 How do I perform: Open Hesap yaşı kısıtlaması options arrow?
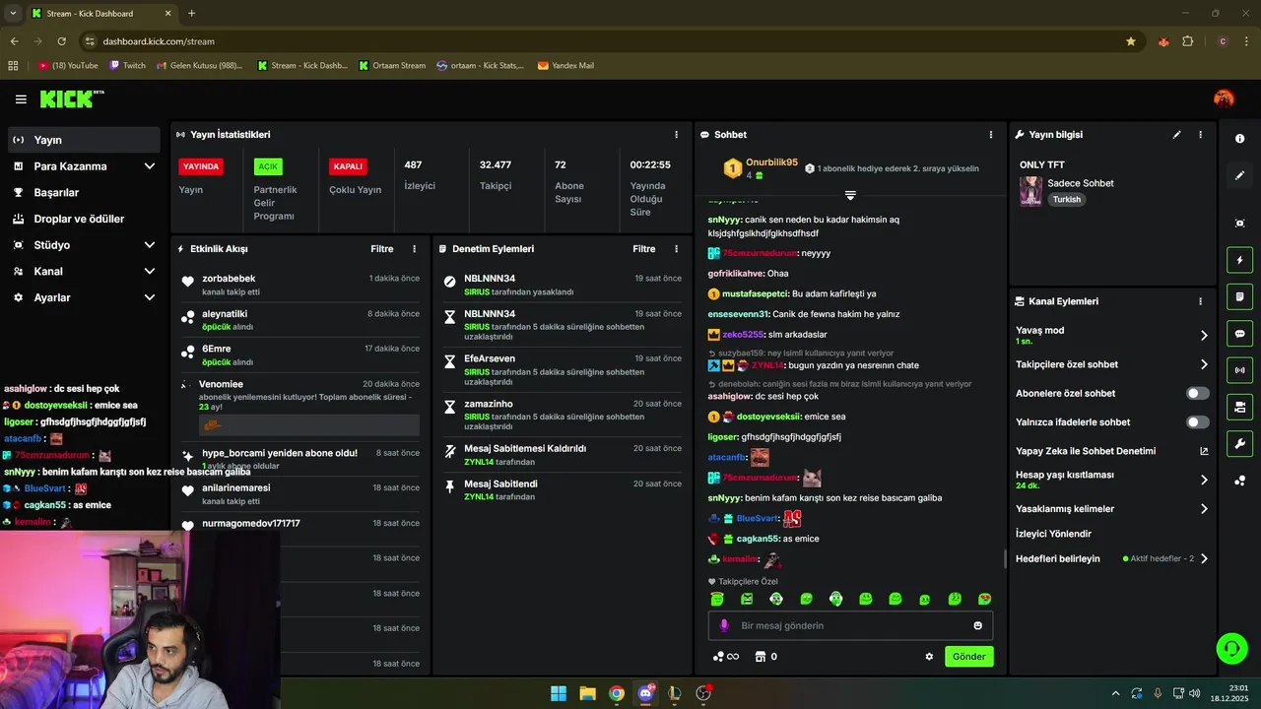[x=1204, y=481]
